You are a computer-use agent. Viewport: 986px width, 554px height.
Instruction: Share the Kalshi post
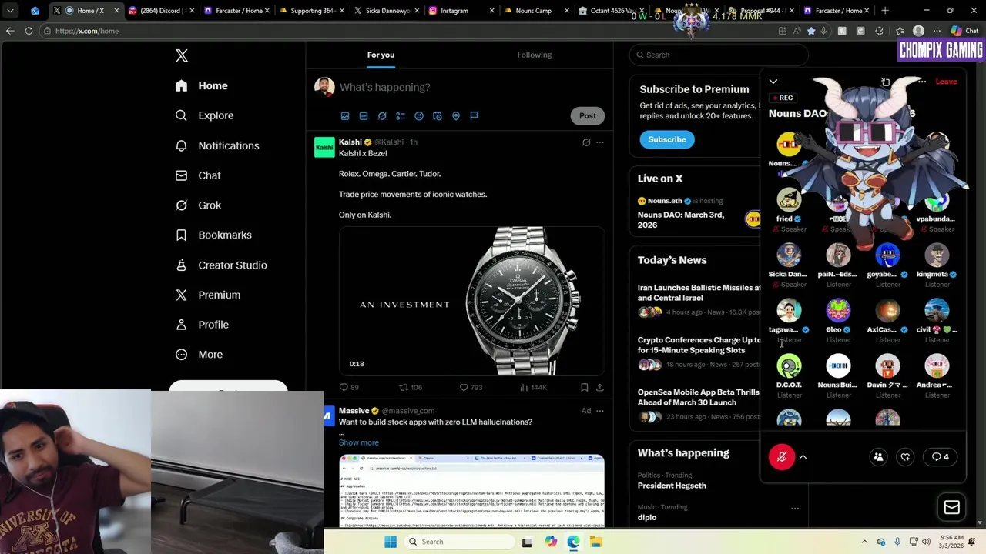(x=599, y=387)
